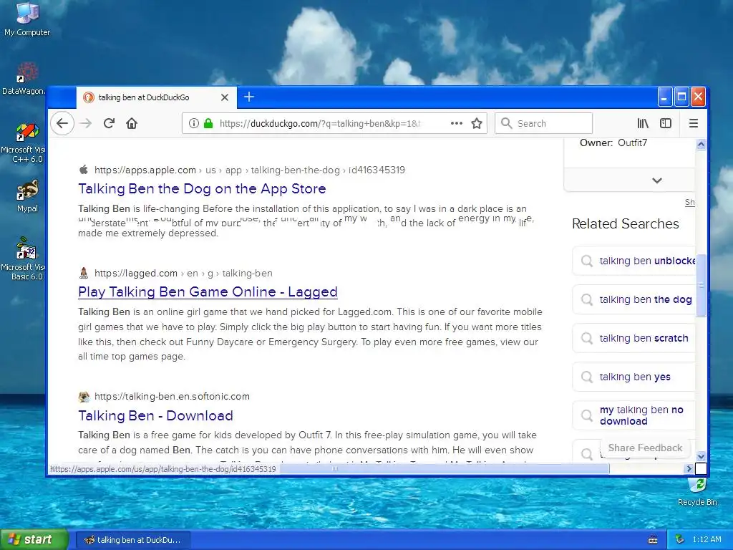Click the Apple favicon beside apps.apple.com
Image resolution: width=733 pixels, height=550 pixels.
84,170
